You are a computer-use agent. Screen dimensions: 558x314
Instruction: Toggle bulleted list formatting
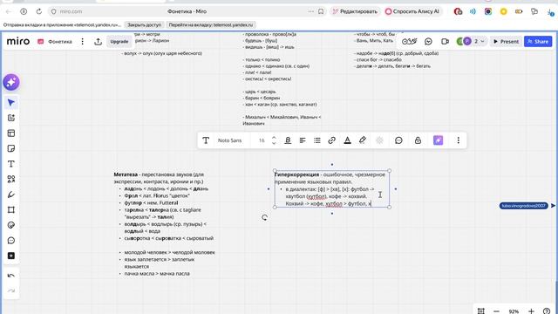(317, 140)
